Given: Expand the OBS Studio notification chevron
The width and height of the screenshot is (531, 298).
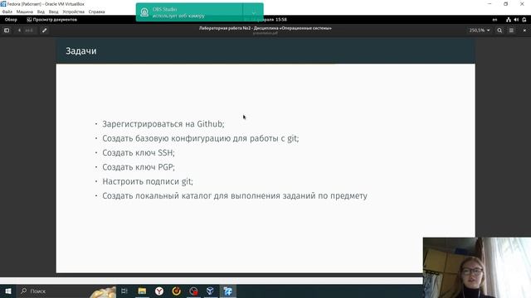Looking at the screenshot, I should (253, 12).
